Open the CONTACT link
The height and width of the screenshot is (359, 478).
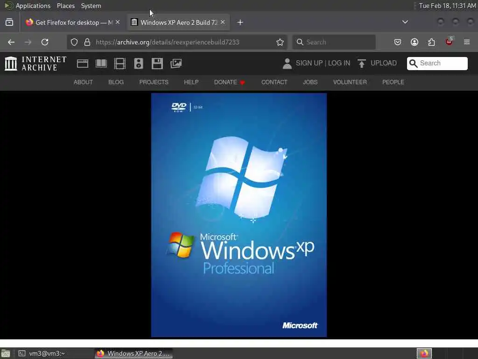[x=274, y=82]
